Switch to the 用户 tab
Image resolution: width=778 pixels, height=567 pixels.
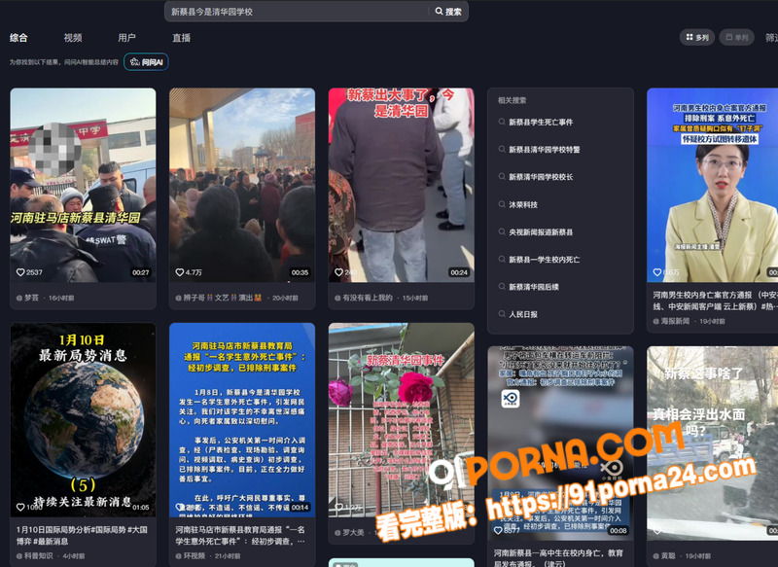coord(127,38)
